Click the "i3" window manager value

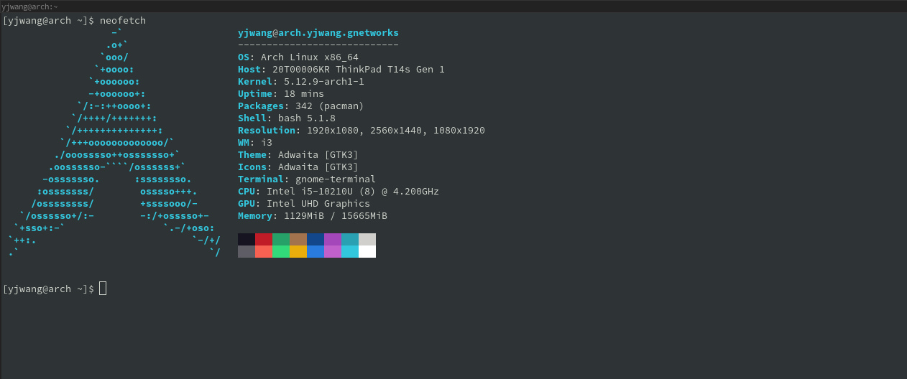point(267,143)
